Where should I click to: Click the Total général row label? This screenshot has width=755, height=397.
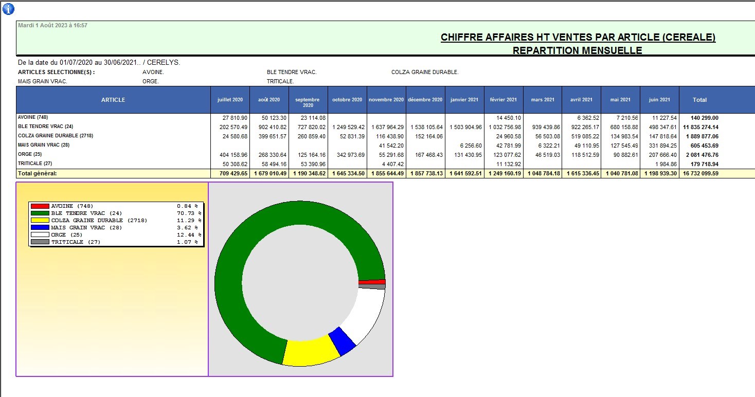pyautogui.click(x=37, y=174)
